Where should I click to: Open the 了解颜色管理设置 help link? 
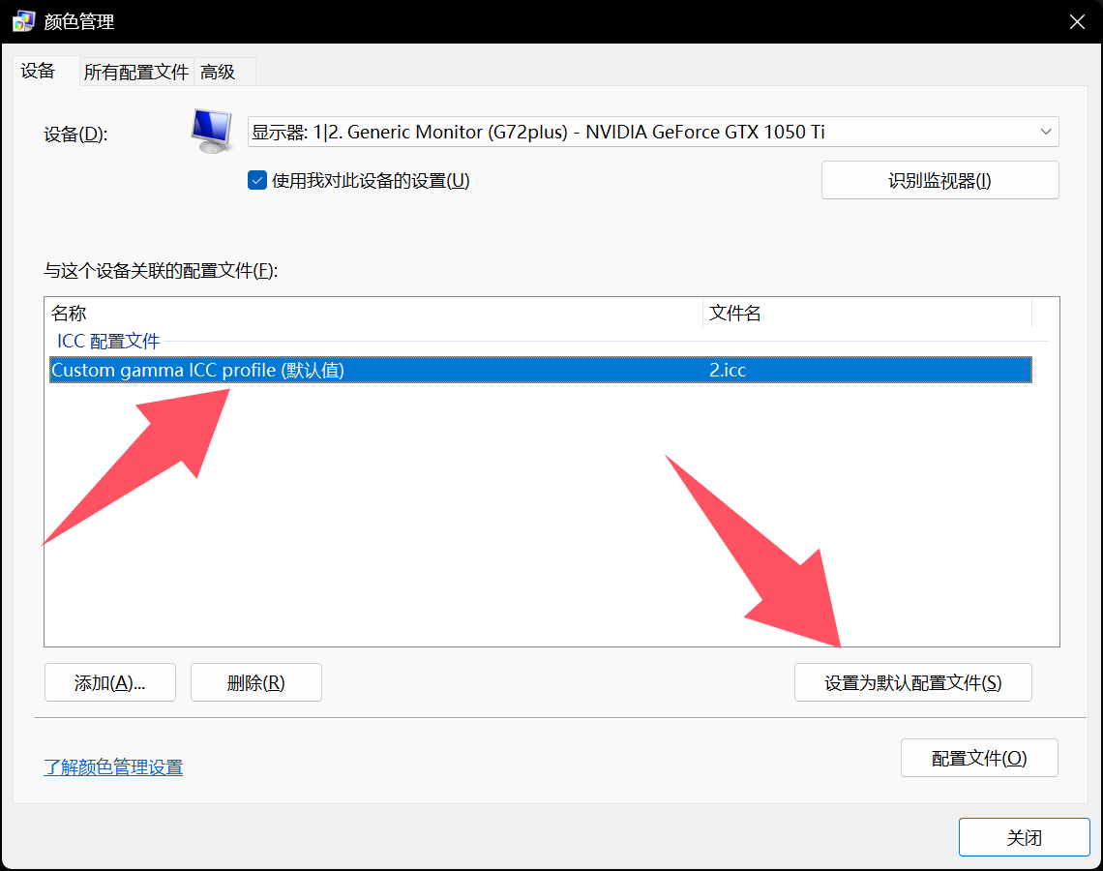pos(113,767)
